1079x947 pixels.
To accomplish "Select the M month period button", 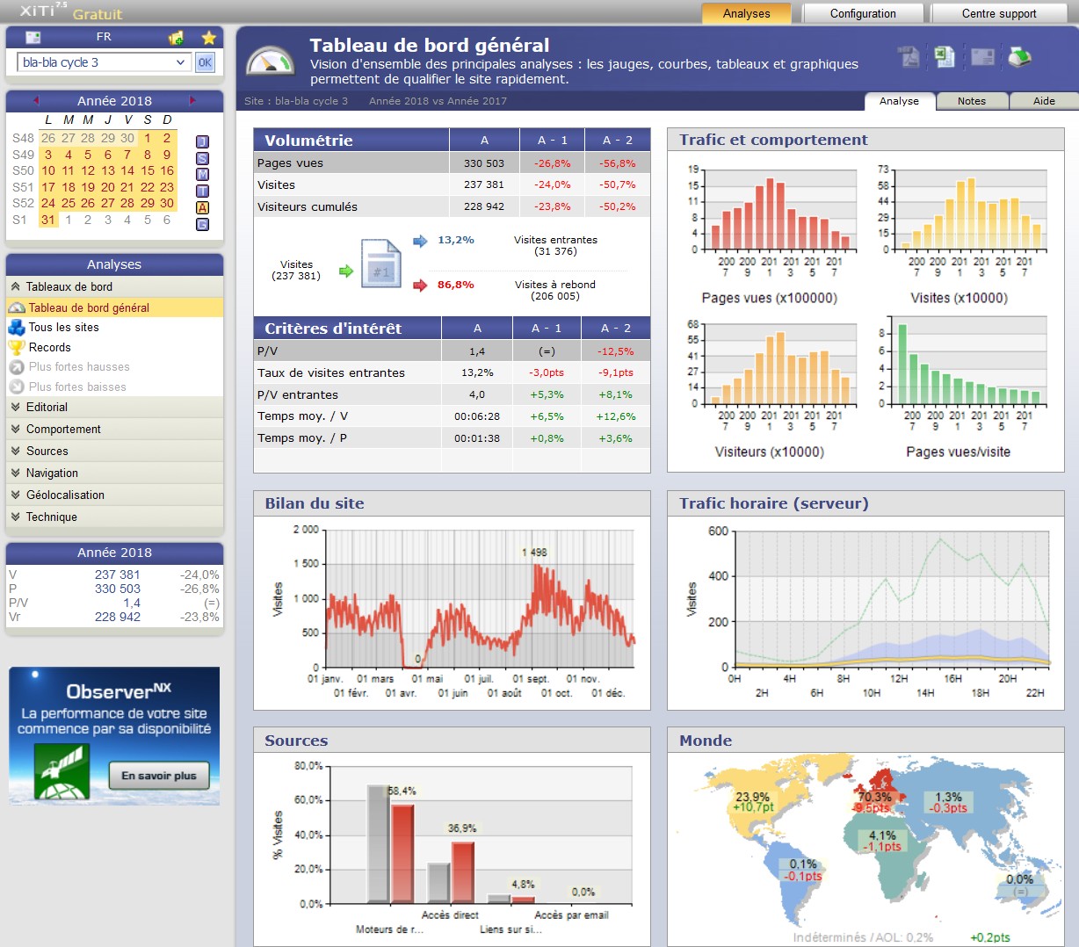I will point(202,175).
